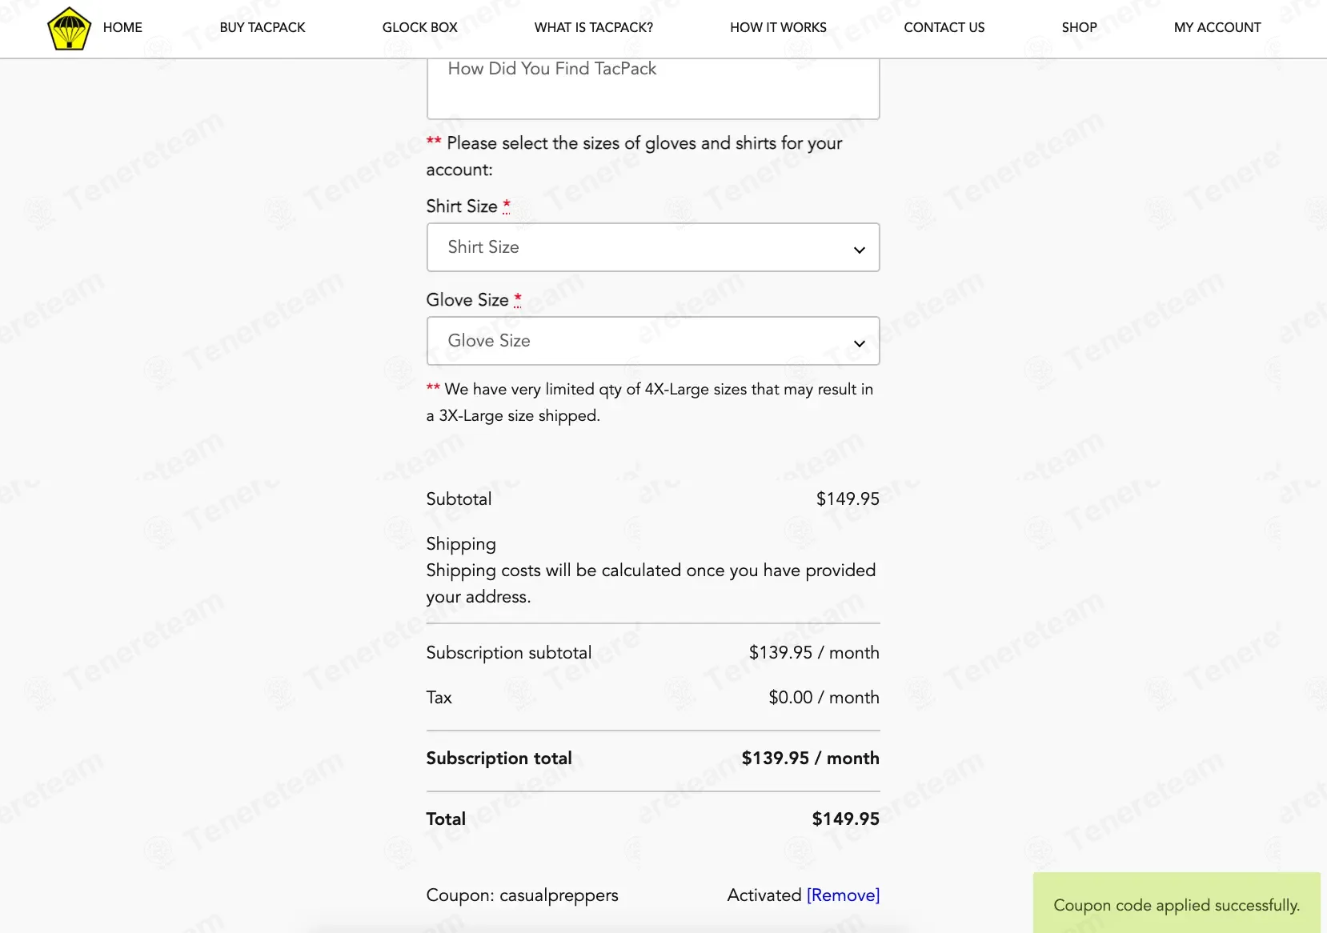Go to the HOME menu item

click(122, 27)
